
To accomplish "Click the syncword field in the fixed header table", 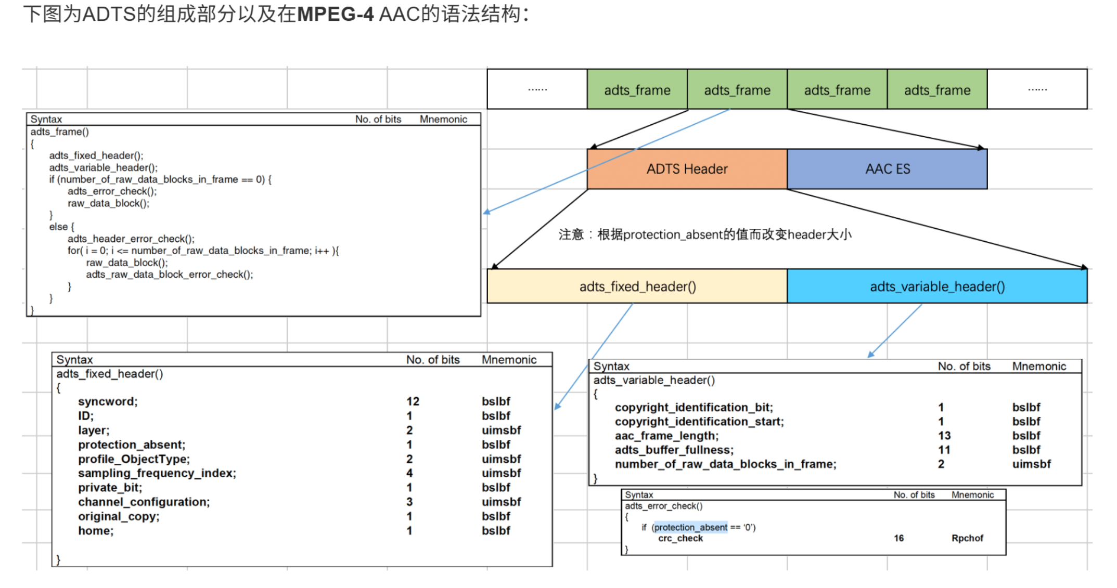I will pyautogui.click(x=108, y=401).
